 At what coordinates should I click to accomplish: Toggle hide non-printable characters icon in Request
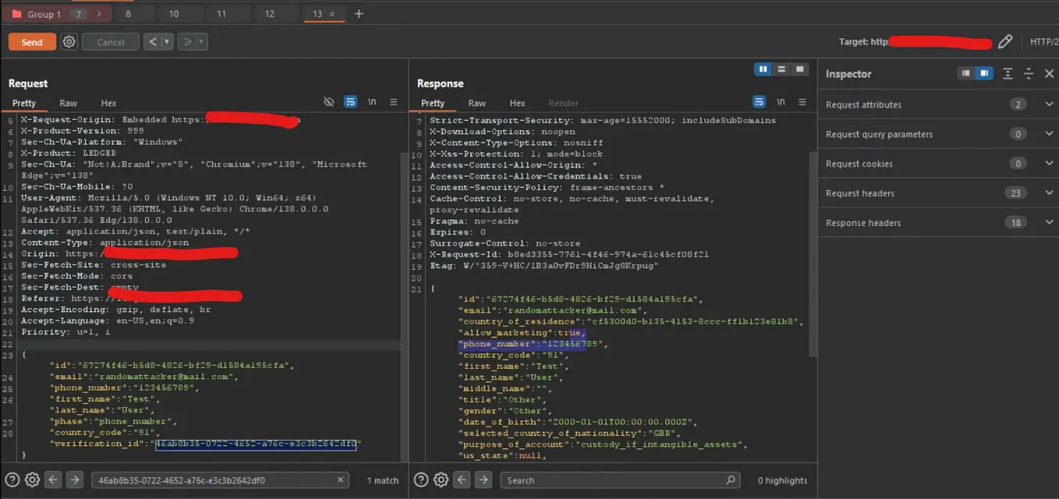[x=329, y=102]
